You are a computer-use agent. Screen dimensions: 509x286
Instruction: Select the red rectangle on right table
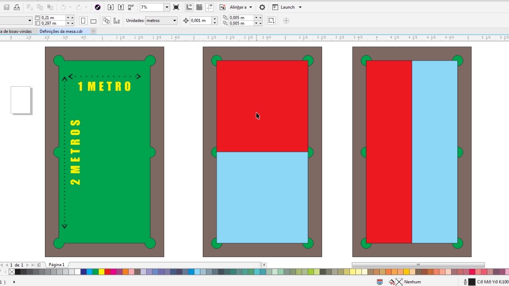(x=389, y=152)
